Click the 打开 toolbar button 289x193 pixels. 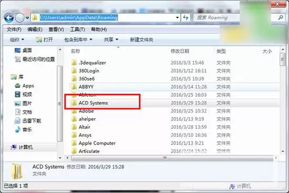pos(45,39)
